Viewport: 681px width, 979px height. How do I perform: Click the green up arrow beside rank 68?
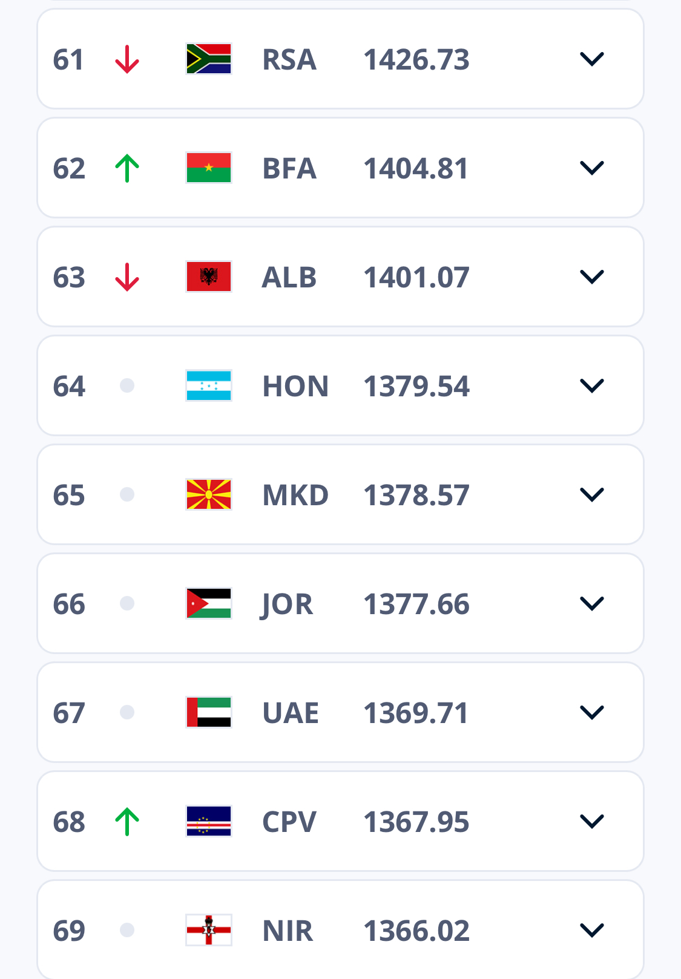pyautogui.click(x=127, y=822)
